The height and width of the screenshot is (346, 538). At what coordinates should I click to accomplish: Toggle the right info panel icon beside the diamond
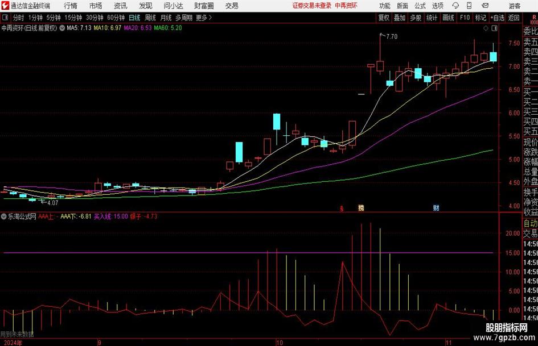pyautogui.click(x=494, y=28)
